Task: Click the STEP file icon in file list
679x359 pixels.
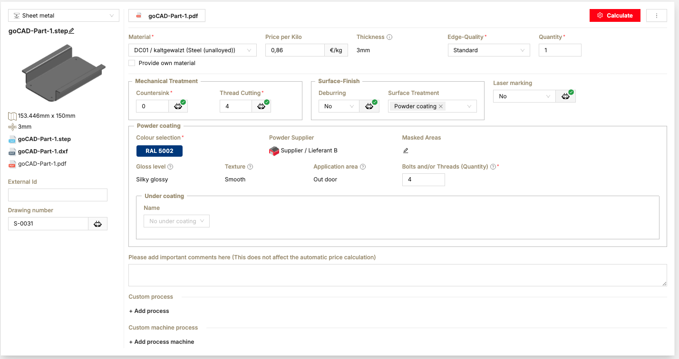Action: point(12,140)
